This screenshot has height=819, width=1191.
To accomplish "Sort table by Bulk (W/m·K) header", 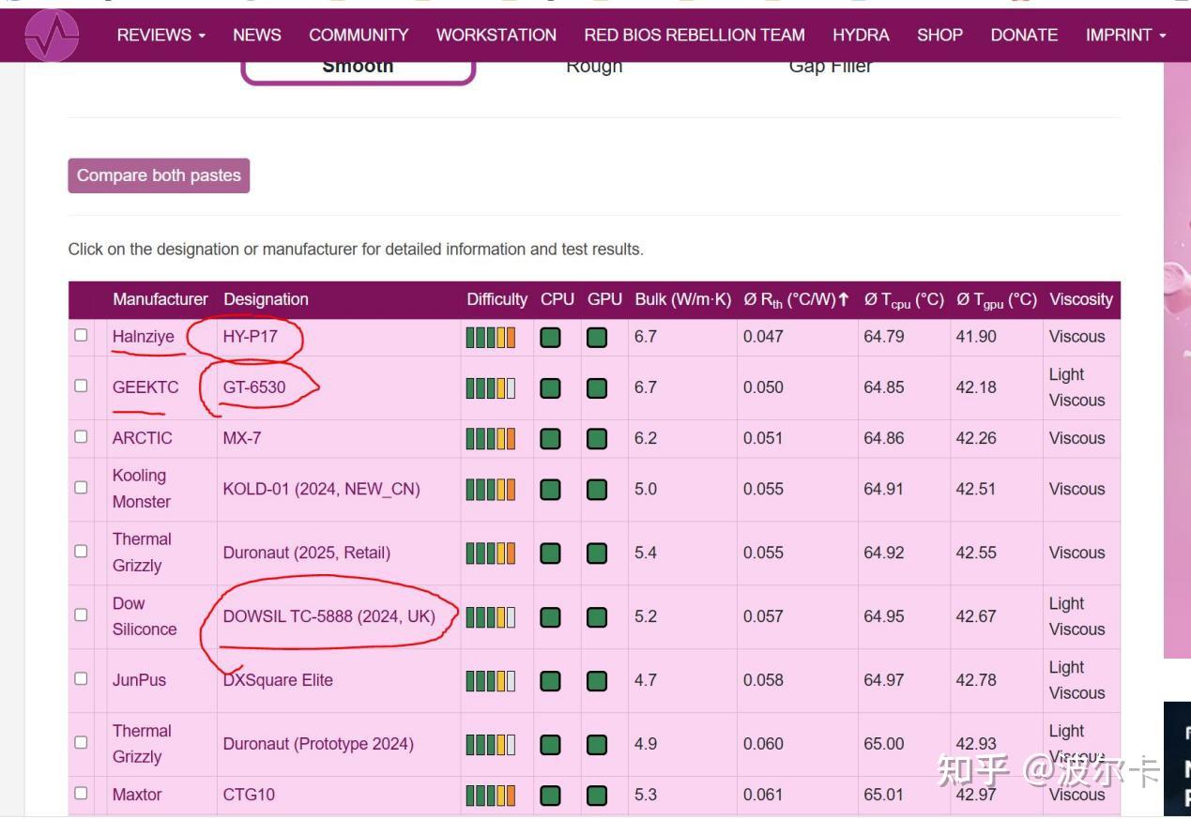I will click(682, 299).
